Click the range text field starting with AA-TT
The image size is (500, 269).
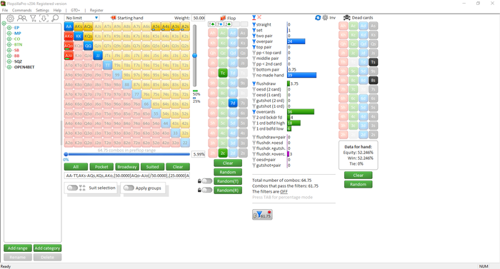[127, 176]
